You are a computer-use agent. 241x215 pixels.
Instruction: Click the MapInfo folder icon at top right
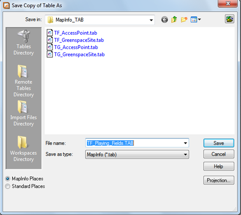click(229, 19)
